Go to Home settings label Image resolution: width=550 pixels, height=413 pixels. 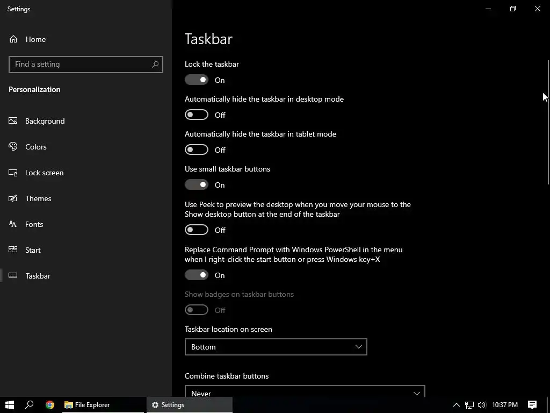[35, 39]
